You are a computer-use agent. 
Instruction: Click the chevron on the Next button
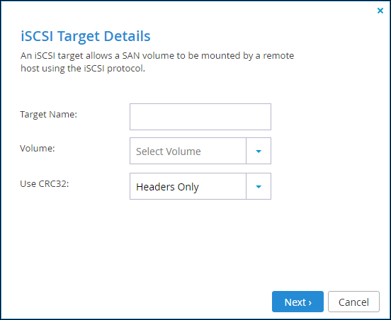click(310, 302)
